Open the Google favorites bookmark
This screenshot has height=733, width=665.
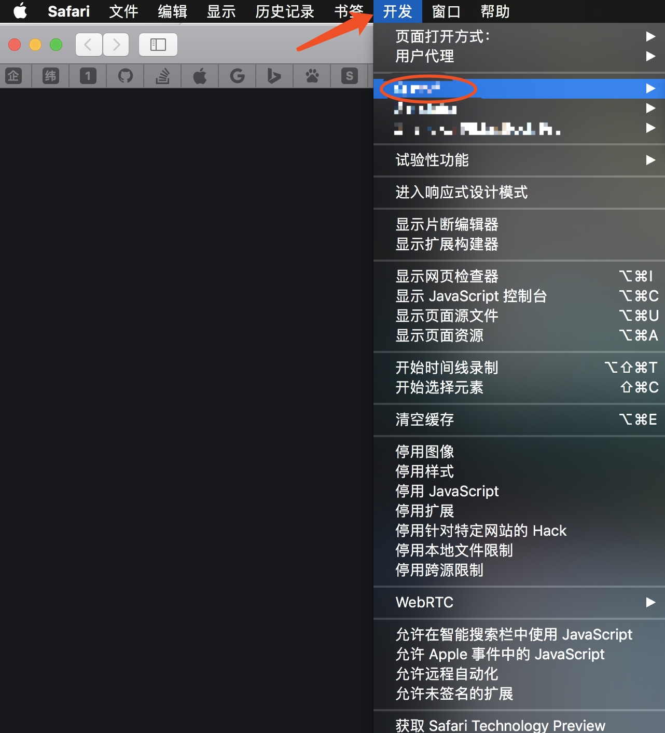(x=238, y=76)
